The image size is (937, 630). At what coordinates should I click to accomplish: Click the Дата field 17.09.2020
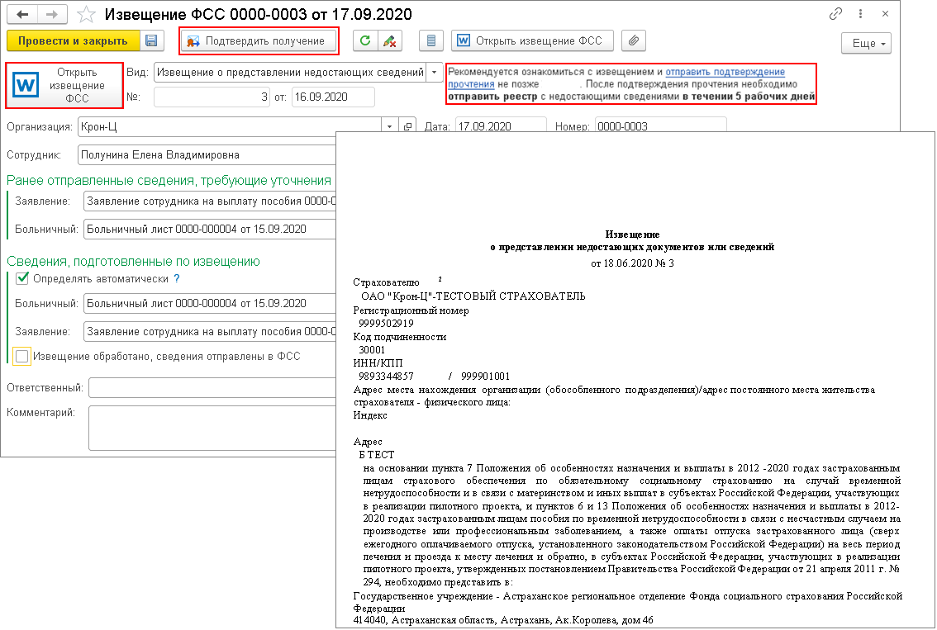[501, 126]
